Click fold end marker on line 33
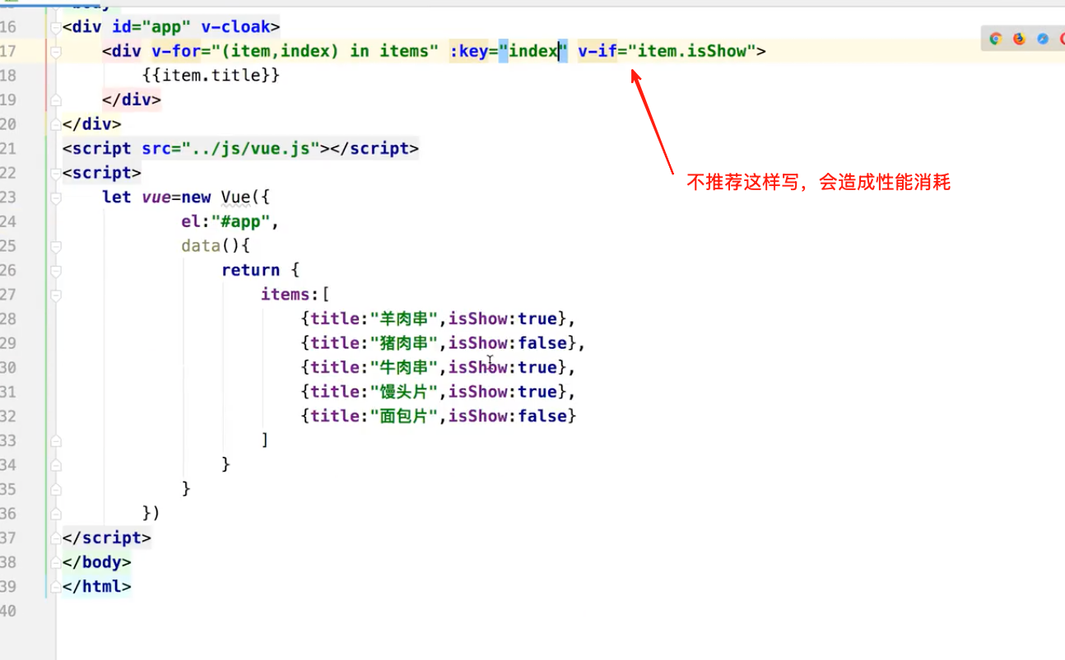 tap(55, 440)
